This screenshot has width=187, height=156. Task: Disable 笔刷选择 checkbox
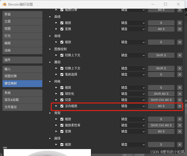(62, 75)
